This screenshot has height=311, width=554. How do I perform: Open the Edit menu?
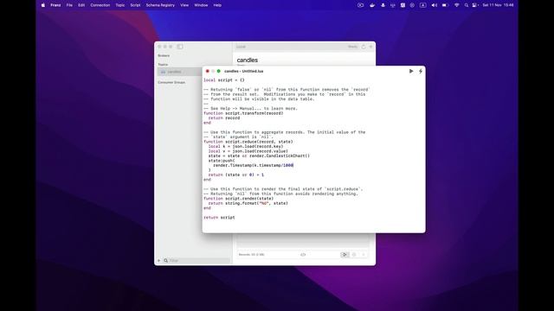[81, 5]
